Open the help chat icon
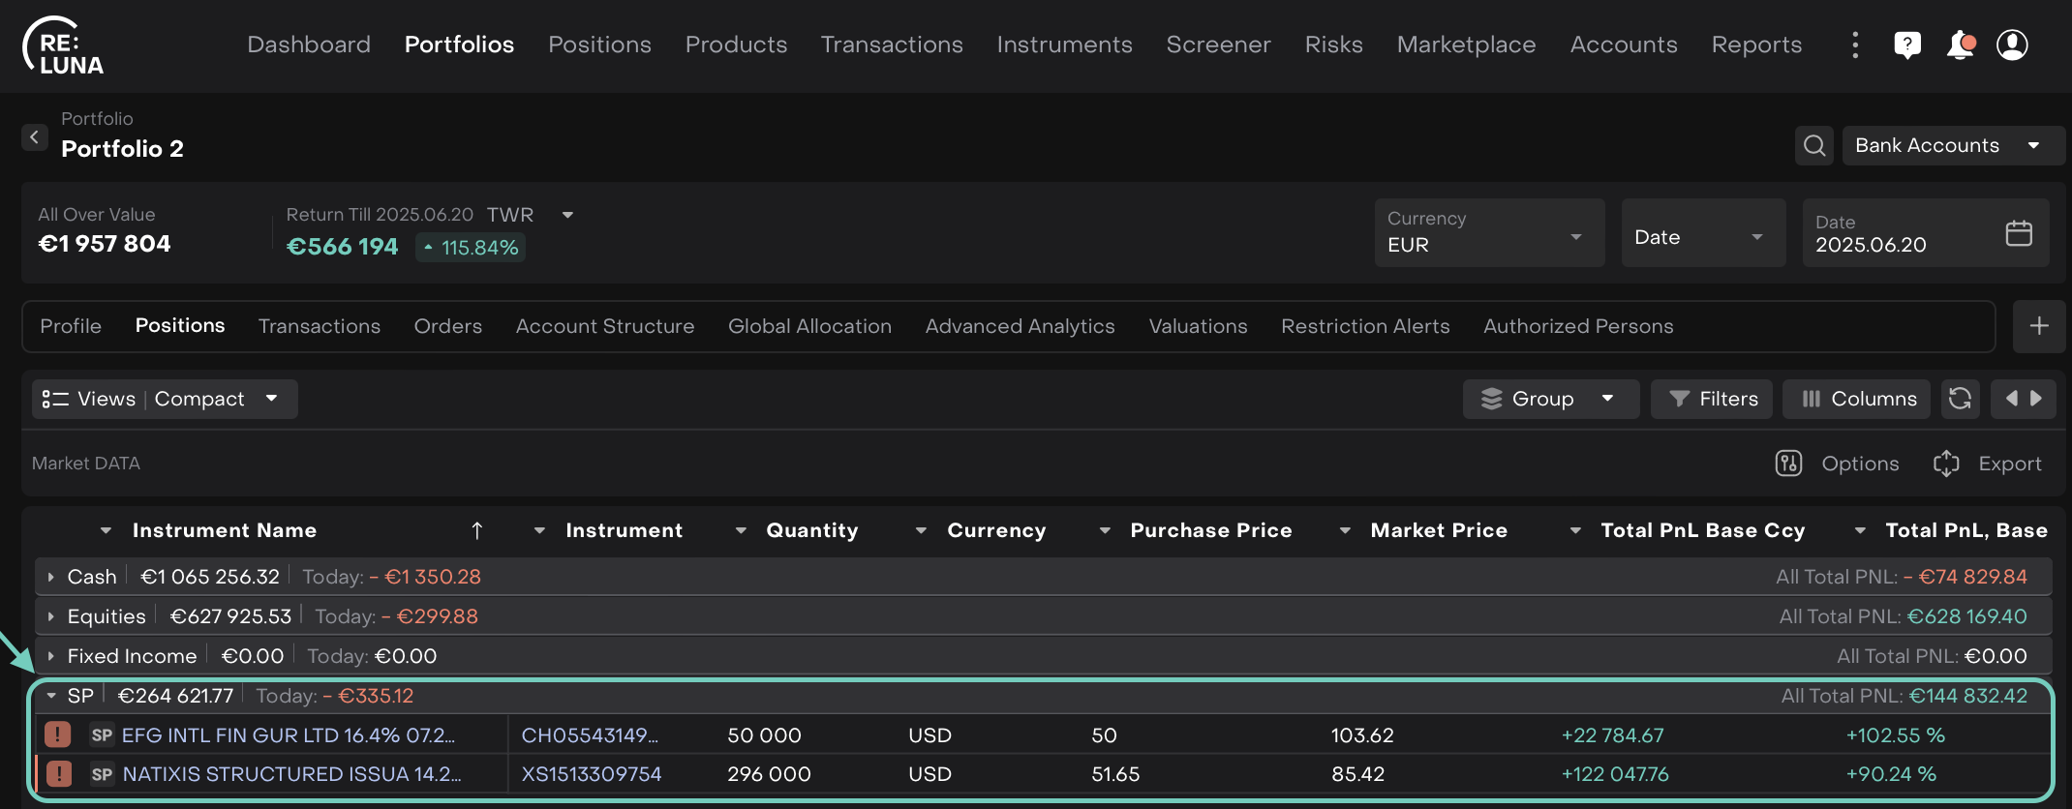2072x809 pixels. [x=1906, y=45]
